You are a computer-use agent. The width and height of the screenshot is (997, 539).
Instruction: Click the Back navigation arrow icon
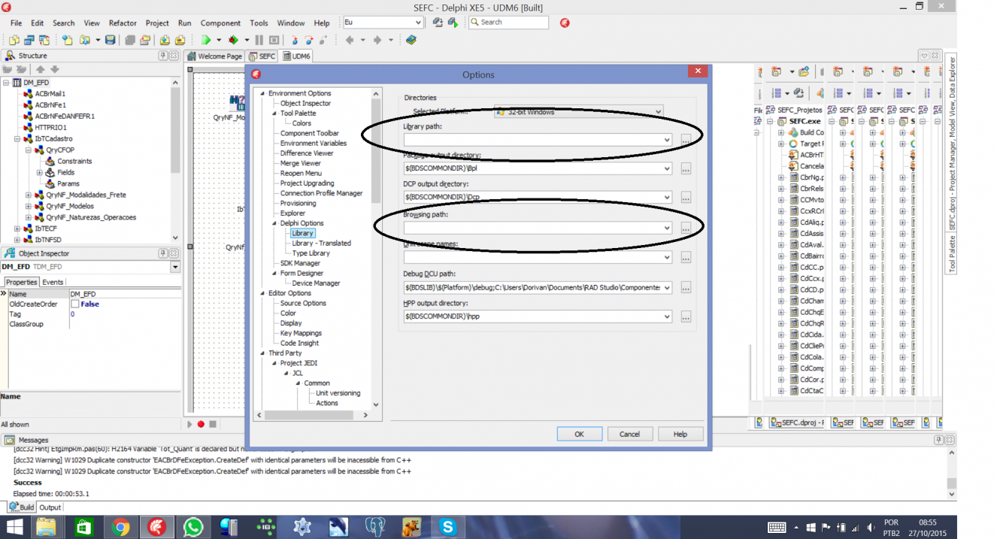[x=350, y=40]
